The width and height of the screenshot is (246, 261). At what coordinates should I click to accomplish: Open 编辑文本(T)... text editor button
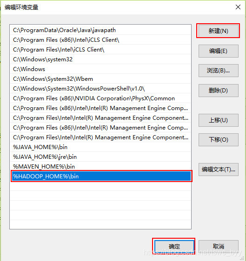219,170
